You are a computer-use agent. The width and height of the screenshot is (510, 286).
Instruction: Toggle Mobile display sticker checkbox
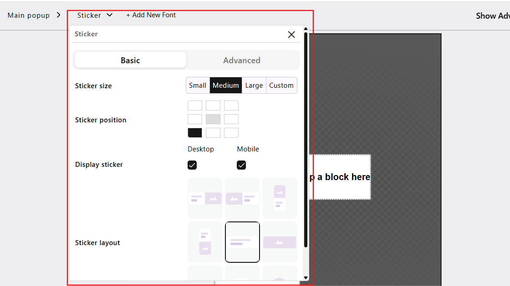coord(241,165)
